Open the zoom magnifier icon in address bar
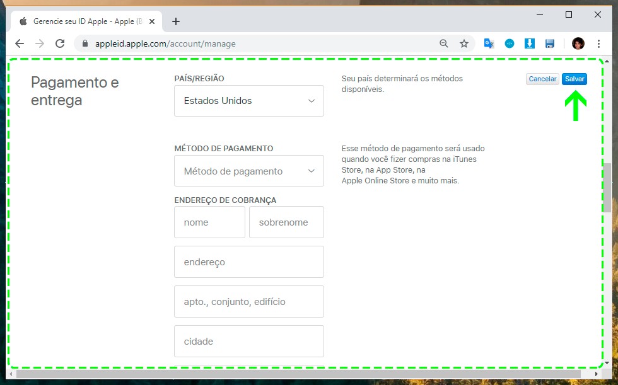Image resolution: width=618 pixels, height=385 pixels. pos(444,43)
